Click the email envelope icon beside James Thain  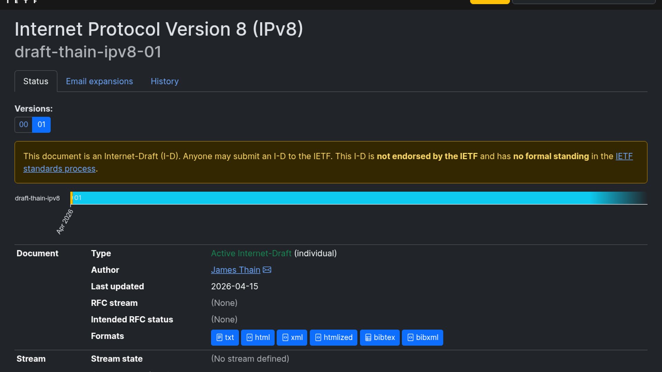coord(267,270)
